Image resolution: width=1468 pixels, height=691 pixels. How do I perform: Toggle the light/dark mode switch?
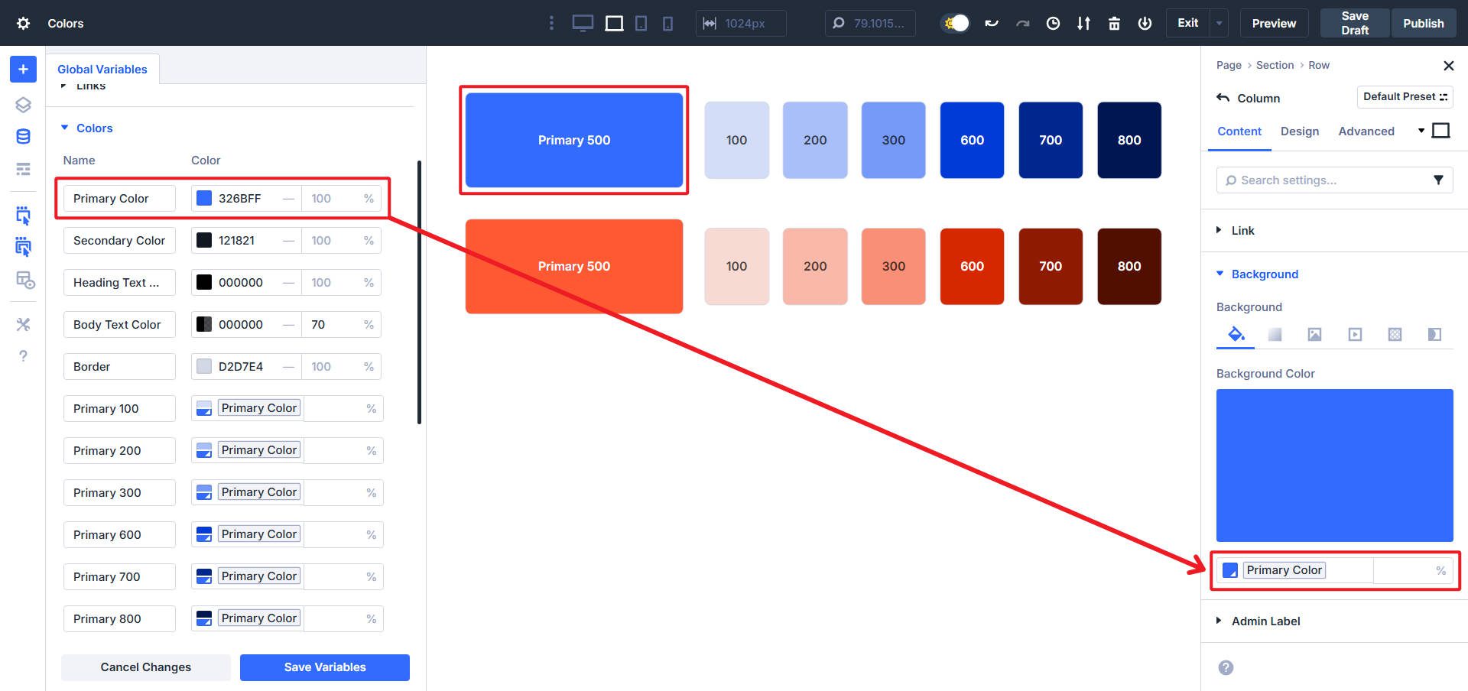click(x=954, y=23)
